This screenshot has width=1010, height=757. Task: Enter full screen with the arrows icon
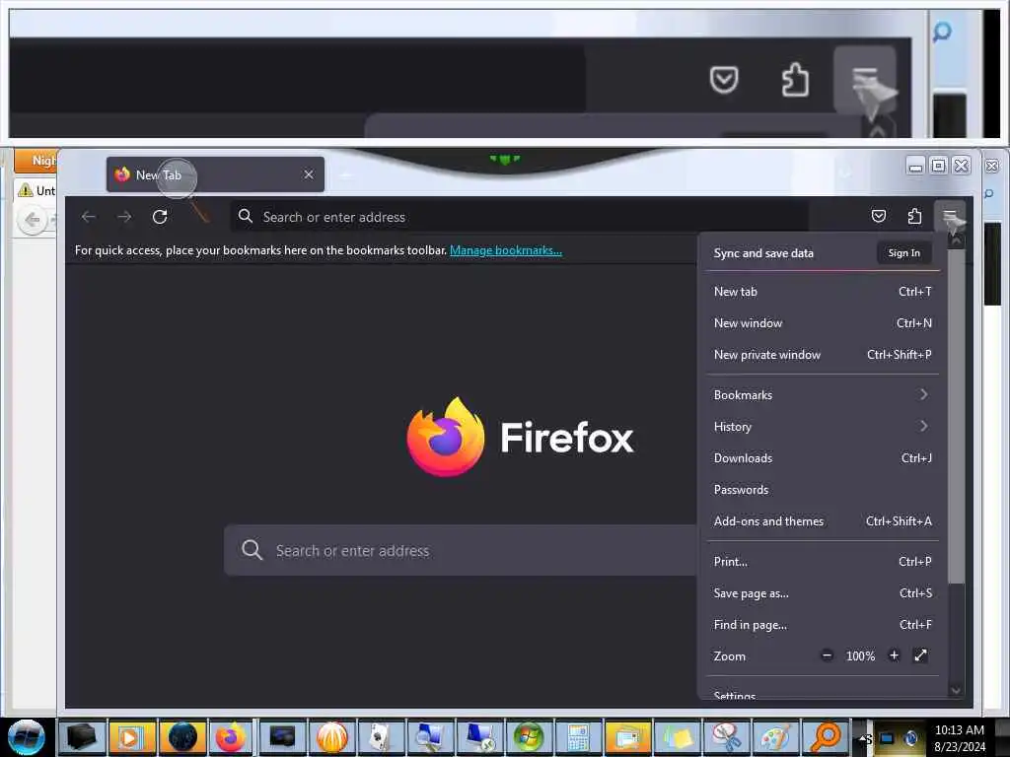(920, 655)
